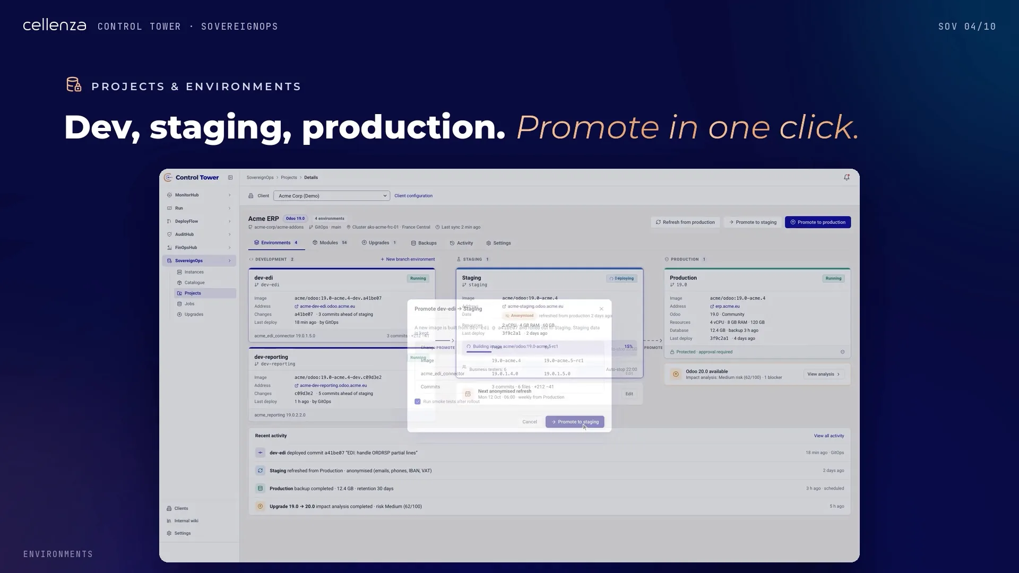Click New branch environment link

(x=408, y=259)
